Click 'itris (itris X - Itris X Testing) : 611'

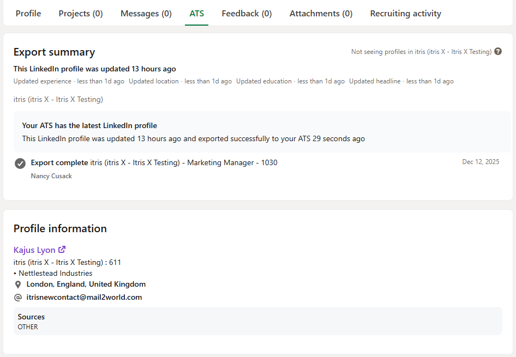pos(67,262)
